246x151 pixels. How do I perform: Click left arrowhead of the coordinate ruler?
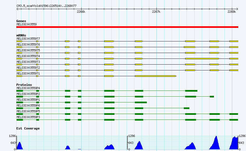(17, 9)
